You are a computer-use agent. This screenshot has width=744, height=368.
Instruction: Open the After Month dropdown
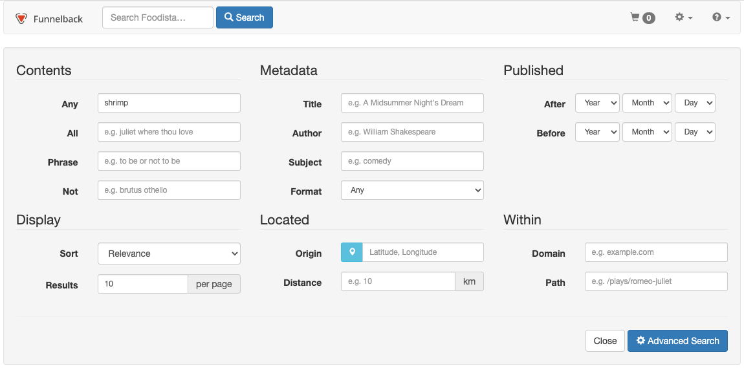pyautogui.click(x=647, y=103)
